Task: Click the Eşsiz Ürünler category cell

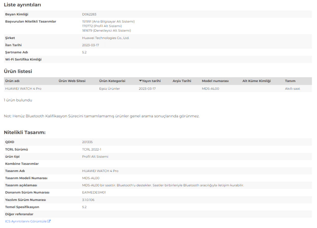Action: pyautogui.click(x=110, y=89)
